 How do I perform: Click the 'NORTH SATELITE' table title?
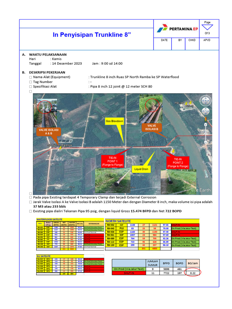(x=118, y=221)
